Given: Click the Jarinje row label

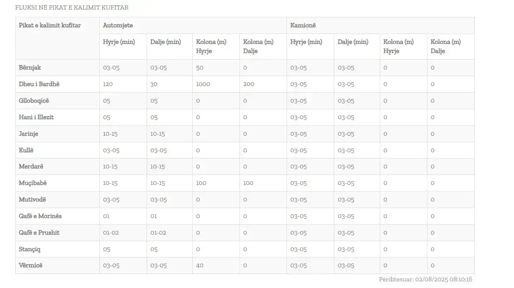Looking at the screenshot, I should pyautogui.click(x=28, y=134).
